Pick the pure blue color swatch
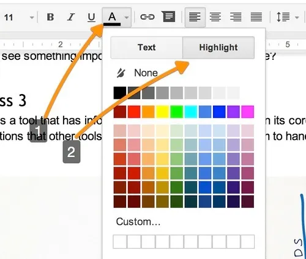 pyautogui.click(x=219, y=112)
